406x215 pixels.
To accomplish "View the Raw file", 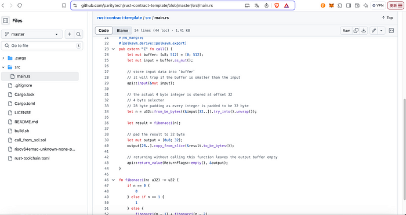I will click(346, 31).
